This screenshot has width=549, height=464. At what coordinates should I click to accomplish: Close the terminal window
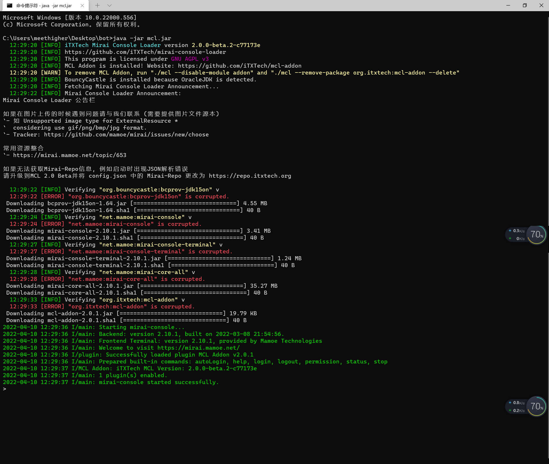[x=541, y=5]
